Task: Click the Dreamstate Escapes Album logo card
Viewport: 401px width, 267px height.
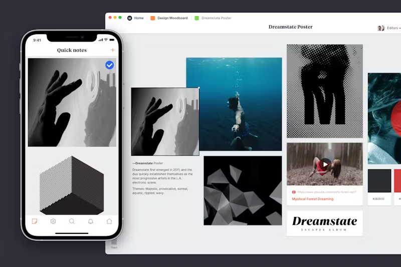Action: click(x=324, y=223)
